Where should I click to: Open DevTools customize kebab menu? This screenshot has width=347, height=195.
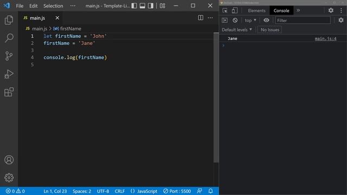point(341,10)
